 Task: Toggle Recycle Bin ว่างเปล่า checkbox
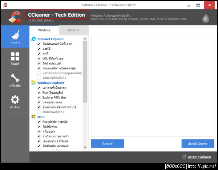click(x=39, y=122)
